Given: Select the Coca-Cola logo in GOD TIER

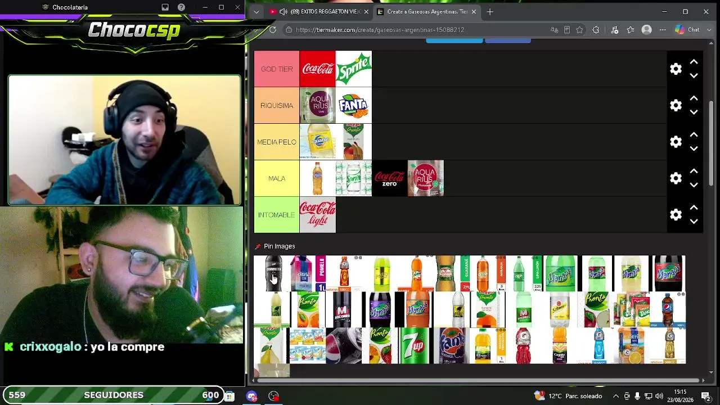Looking at the screenshot, I should pyautogui.click(x=318, y=69).
